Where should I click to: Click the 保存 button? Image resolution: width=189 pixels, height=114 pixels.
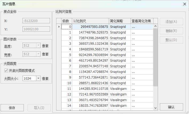pos(12,108)
